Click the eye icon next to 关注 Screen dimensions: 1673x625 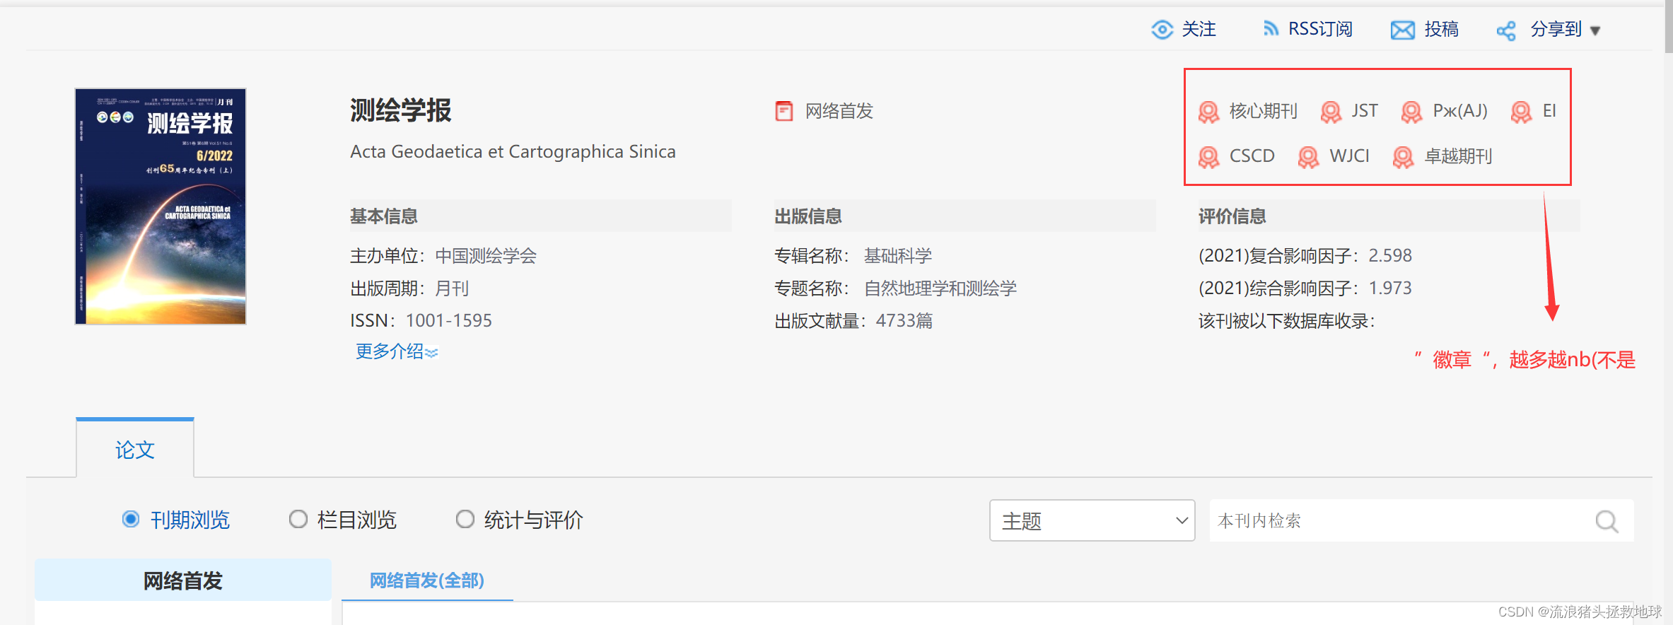coord(1162,30)
